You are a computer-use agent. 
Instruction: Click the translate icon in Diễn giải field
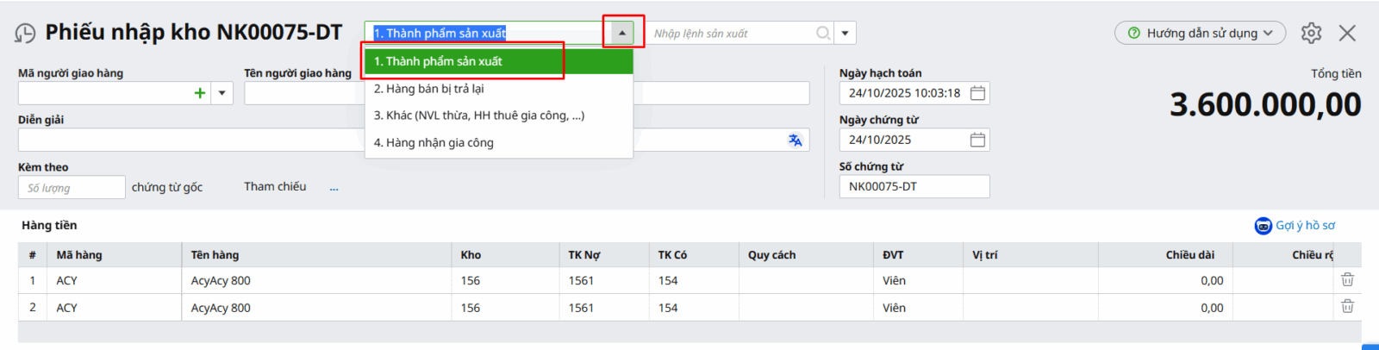tap(795, 141)
